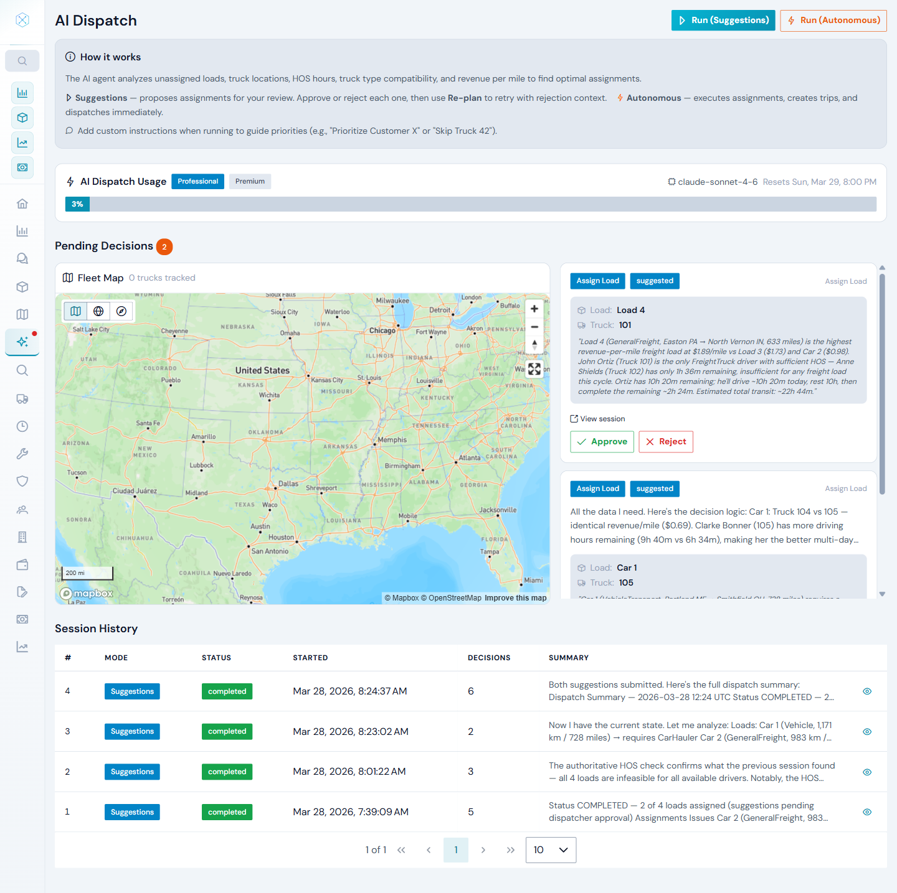897x893 pixels.
Task: View details of session 1
Action: (867, 812)
